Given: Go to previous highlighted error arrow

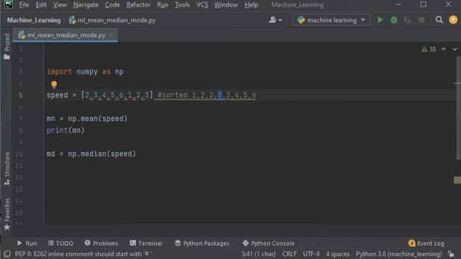Looking at the screenshot, I should [x=444, y=50].
